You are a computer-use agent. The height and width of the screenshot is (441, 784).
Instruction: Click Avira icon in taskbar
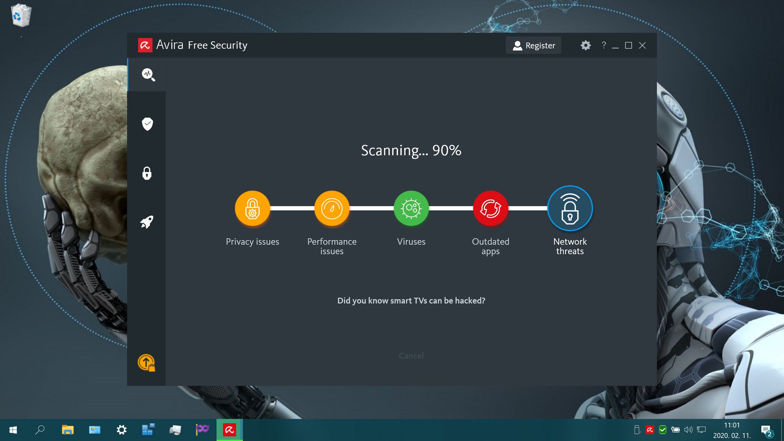(229, 430)
